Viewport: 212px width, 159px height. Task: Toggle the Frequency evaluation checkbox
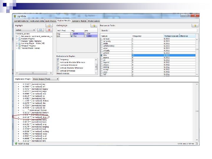point(58,59)
